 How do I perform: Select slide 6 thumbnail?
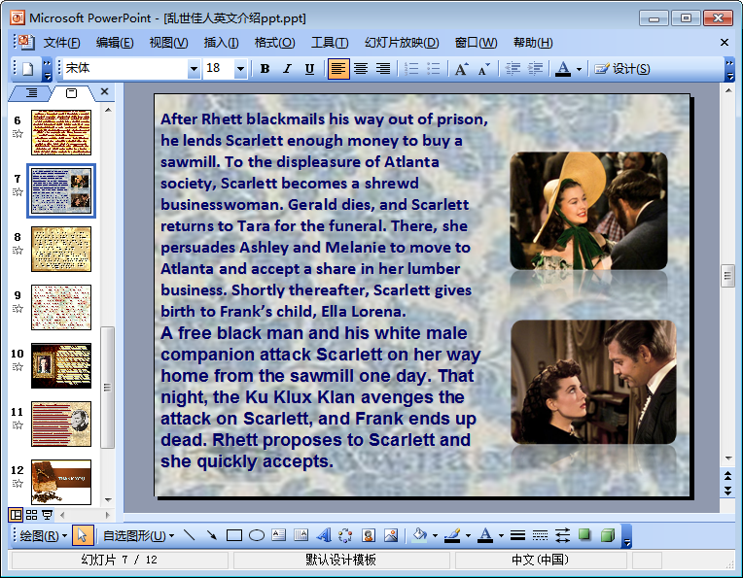[61, 132]
